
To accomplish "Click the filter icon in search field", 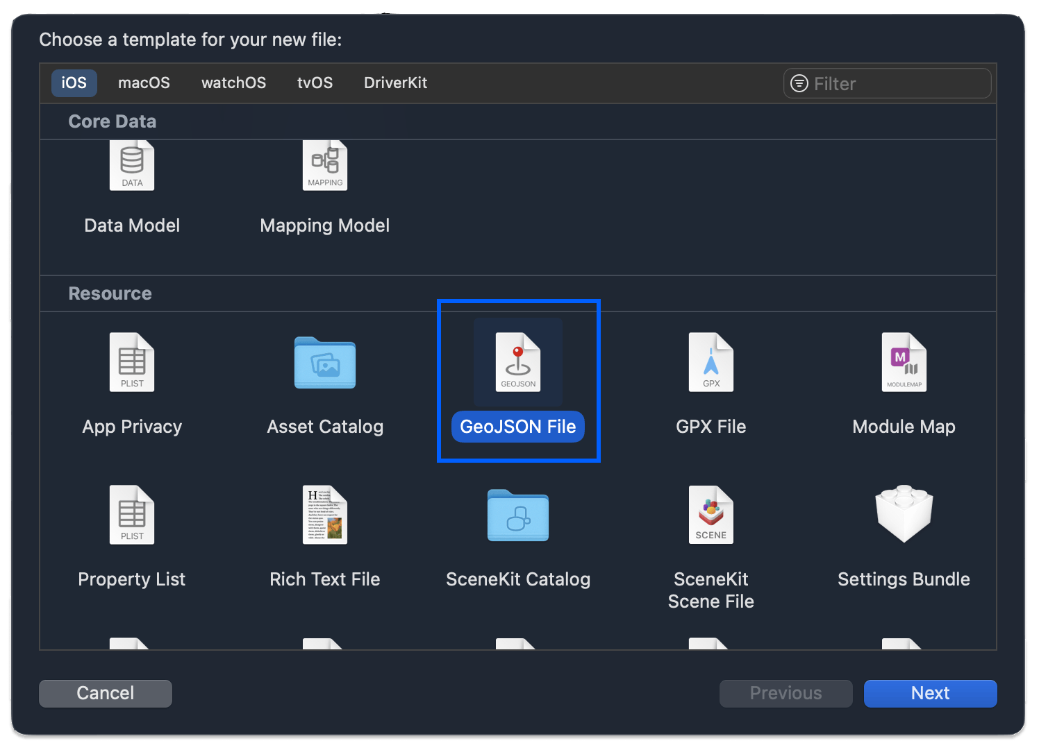I will pyautogui.click(x=799, y=83).
